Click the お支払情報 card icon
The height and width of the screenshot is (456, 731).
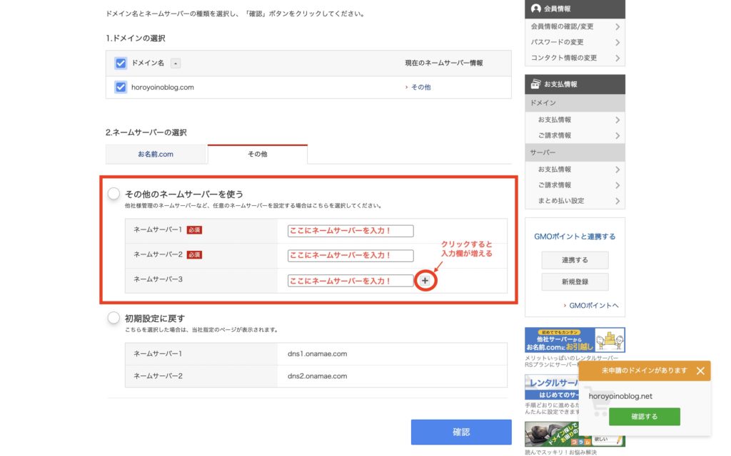pyautogui.click(x=535, y=84)
